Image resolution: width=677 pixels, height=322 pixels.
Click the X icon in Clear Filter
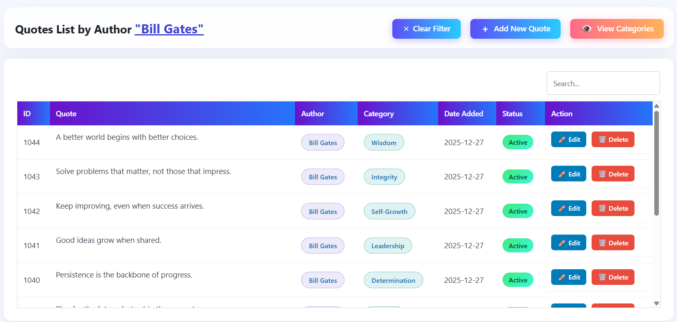click(x=406, y=29)
